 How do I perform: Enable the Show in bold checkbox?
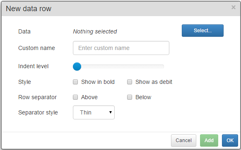pos(75,82)
